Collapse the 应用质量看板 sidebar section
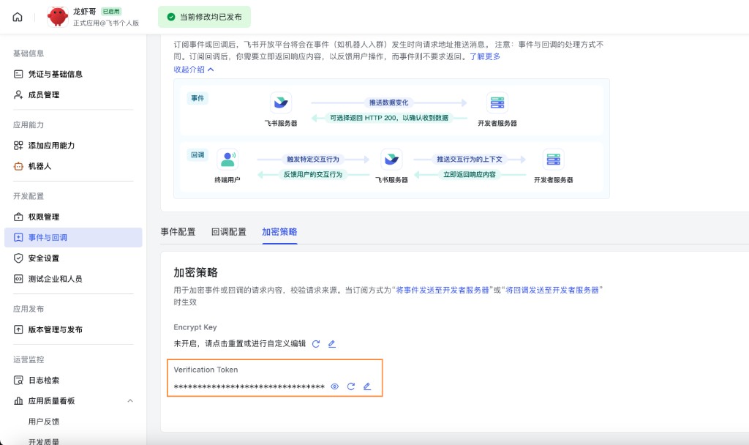 coord(129,401)
